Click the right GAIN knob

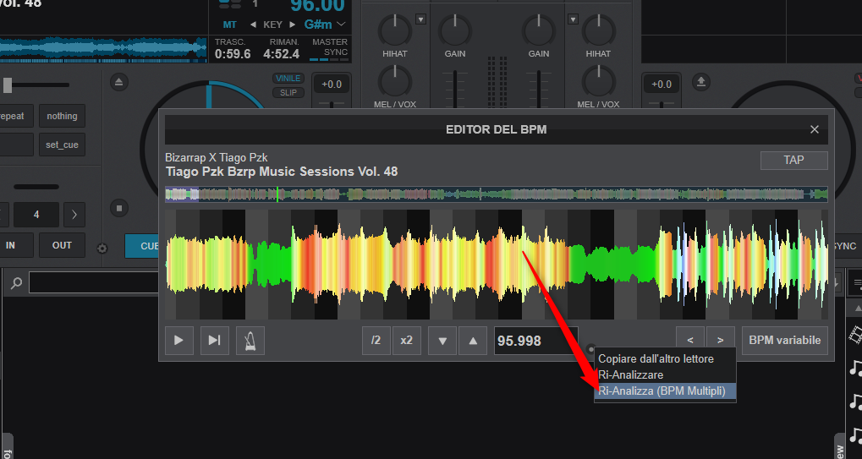click(x=539, y=30)
